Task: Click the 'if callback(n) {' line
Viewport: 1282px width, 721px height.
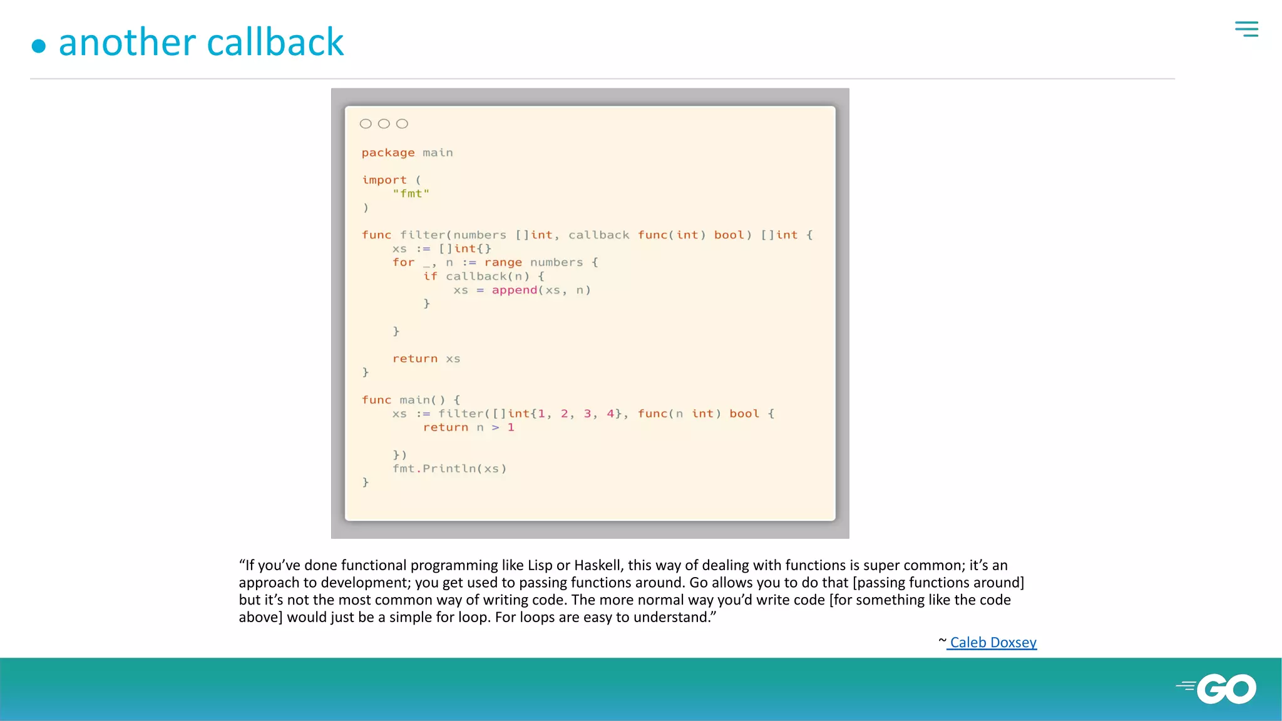Action: click(484, 277)
